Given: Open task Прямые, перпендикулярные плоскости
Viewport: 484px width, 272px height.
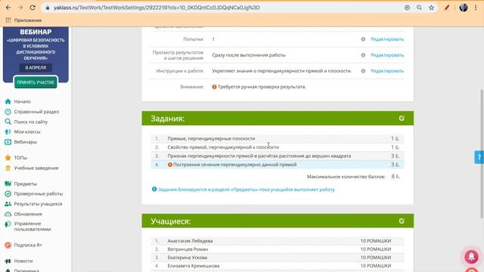Looking at the screenshot, I should 212,138.
